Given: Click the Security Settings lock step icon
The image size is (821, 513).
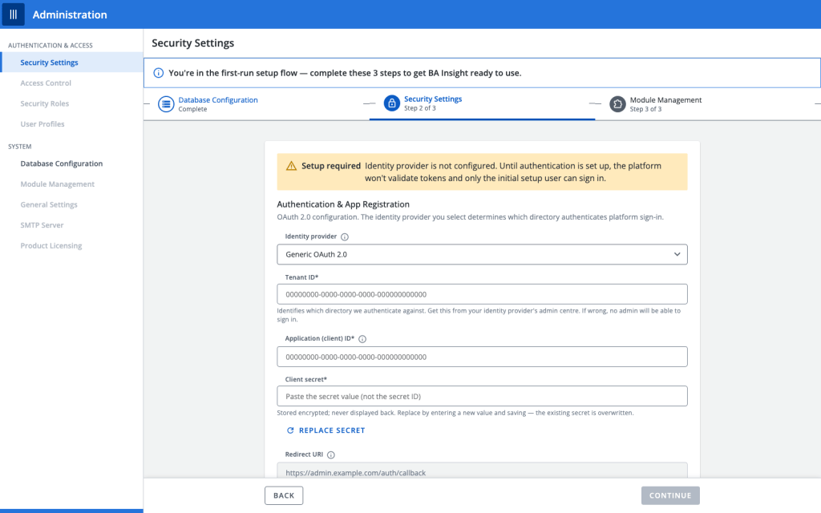Looking at the screenshot, I should click(x=391, y=103).
